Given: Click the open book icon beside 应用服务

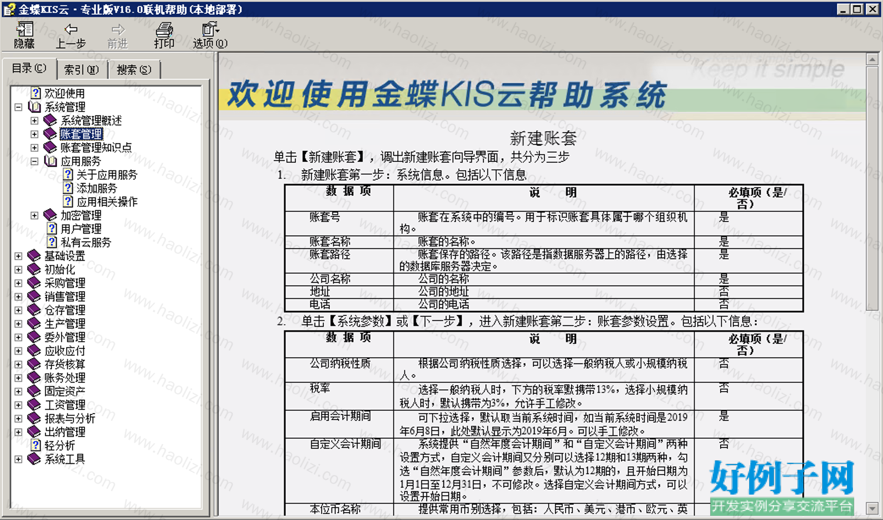Looking at the screenshot, I should [x=50, y=161].
